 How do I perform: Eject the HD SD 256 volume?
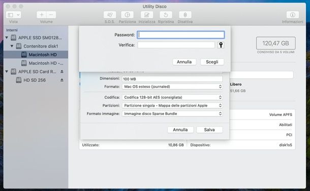[62, 80]
